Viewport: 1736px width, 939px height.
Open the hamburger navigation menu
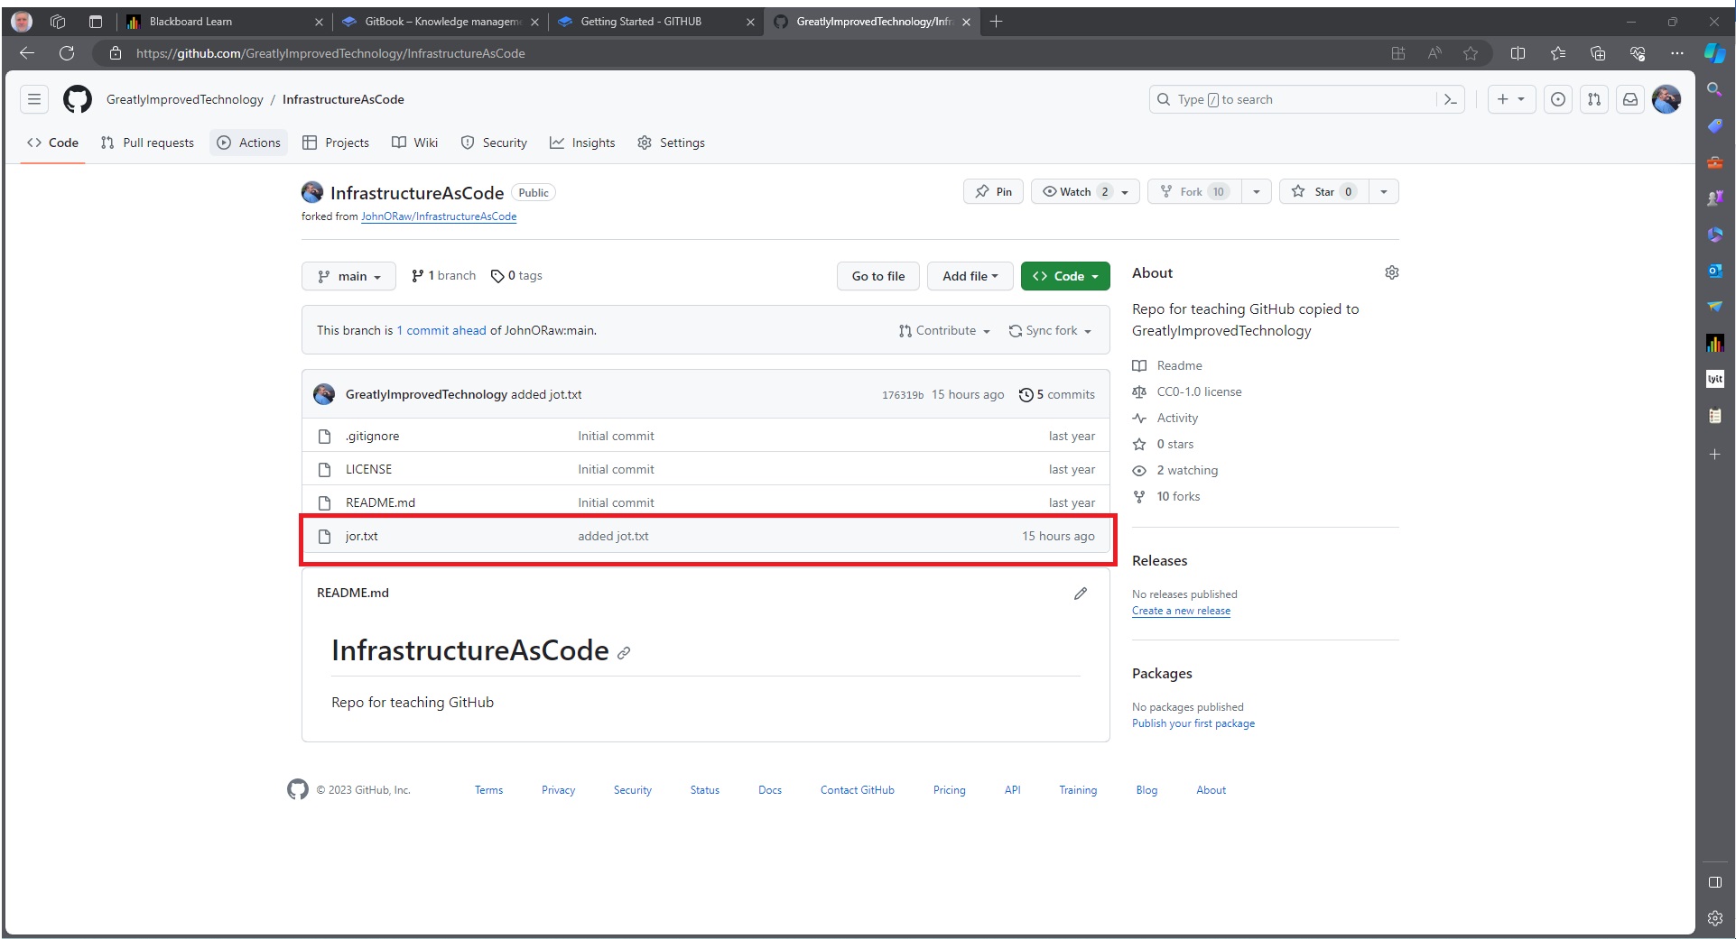[x=34, y=99]
